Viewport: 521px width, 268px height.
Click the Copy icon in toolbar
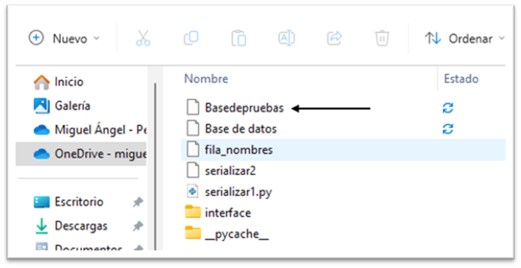(x=191, y=38)
